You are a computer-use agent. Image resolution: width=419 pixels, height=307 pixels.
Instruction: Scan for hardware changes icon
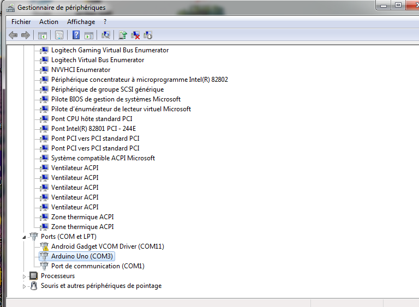[x=106, y=35]
